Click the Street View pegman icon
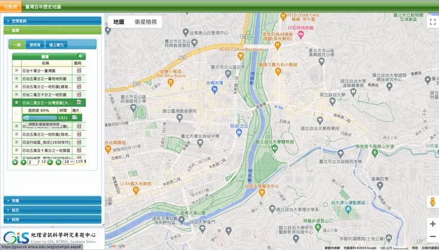Viewport: 439px width, 250px height. point(432,201)
